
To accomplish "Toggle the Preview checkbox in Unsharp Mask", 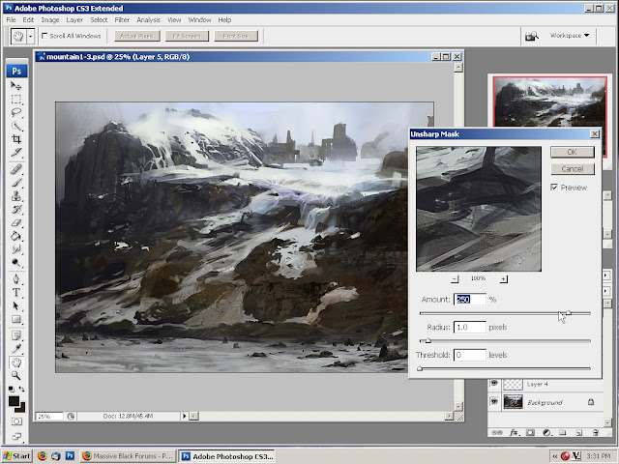I will (554, 188).
